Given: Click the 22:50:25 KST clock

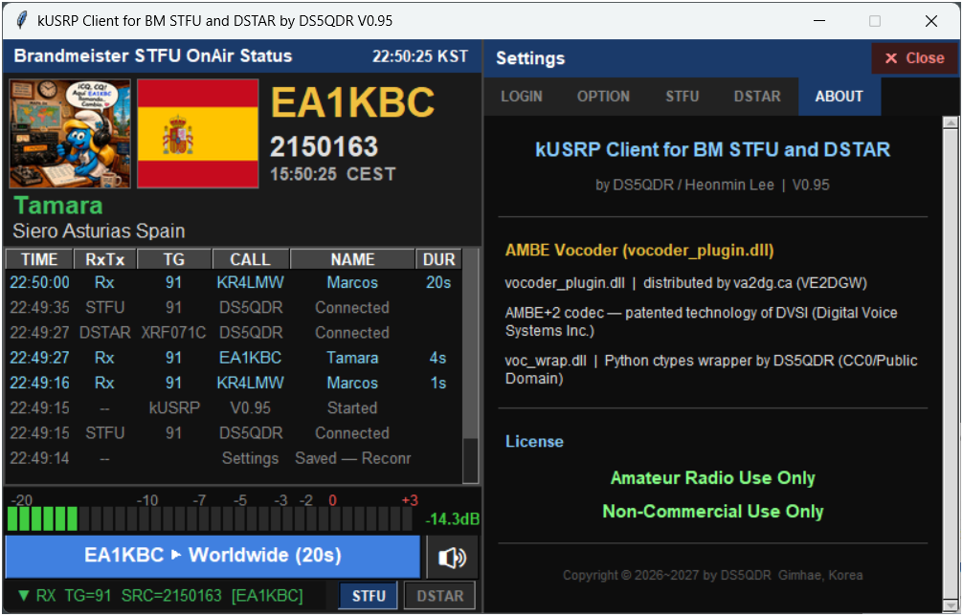Looking at the screenshot, I should point(420,56).
